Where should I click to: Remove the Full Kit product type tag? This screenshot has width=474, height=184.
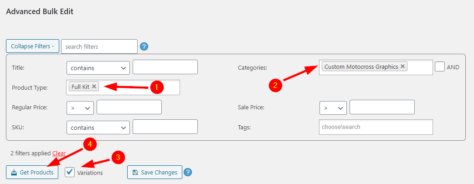pyautogui.click(x=94, y=86)
